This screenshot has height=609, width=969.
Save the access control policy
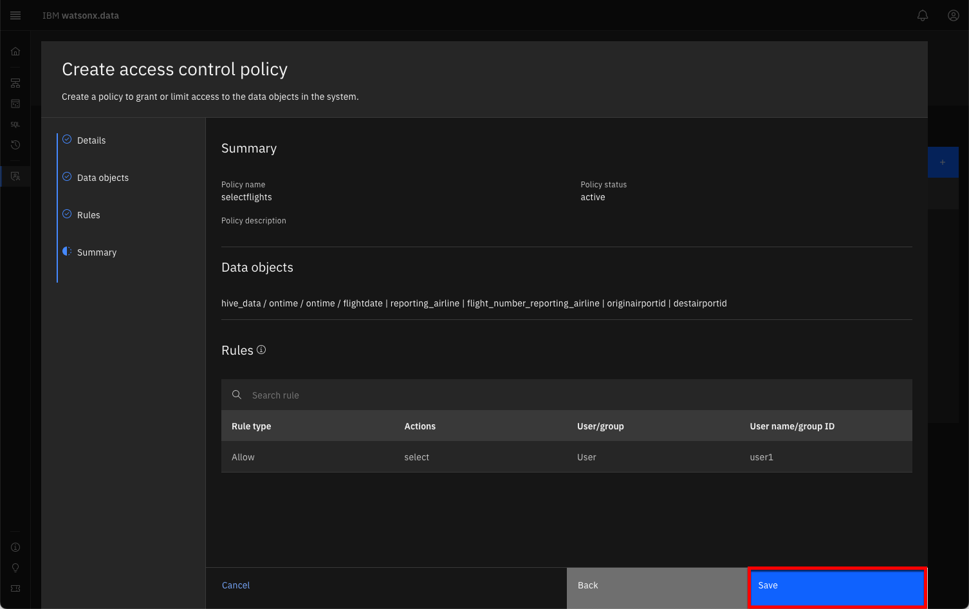click(837, 588)
